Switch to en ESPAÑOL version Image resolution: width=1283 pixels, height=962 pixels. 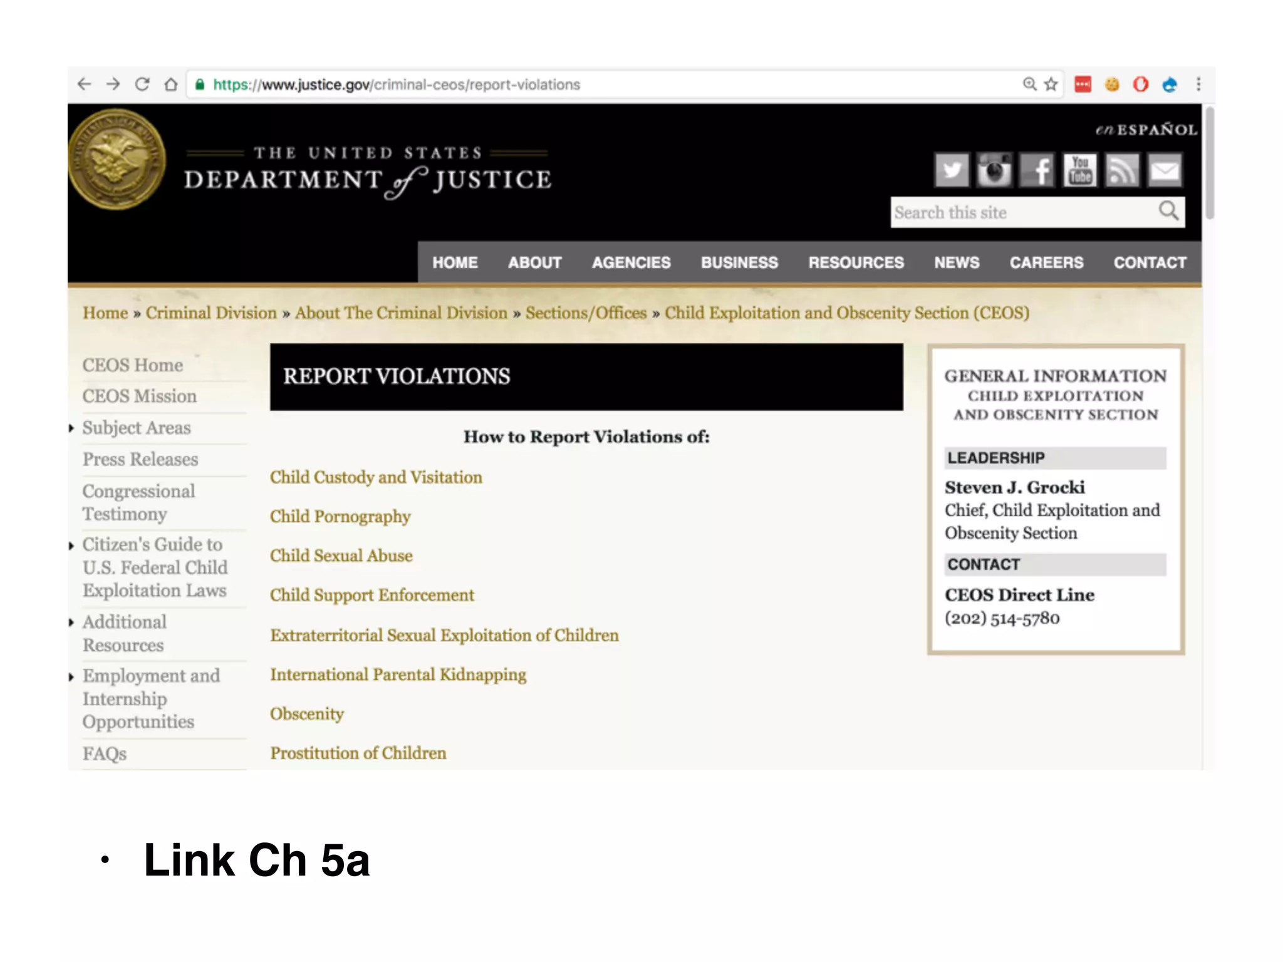(x=1146, y=130)
